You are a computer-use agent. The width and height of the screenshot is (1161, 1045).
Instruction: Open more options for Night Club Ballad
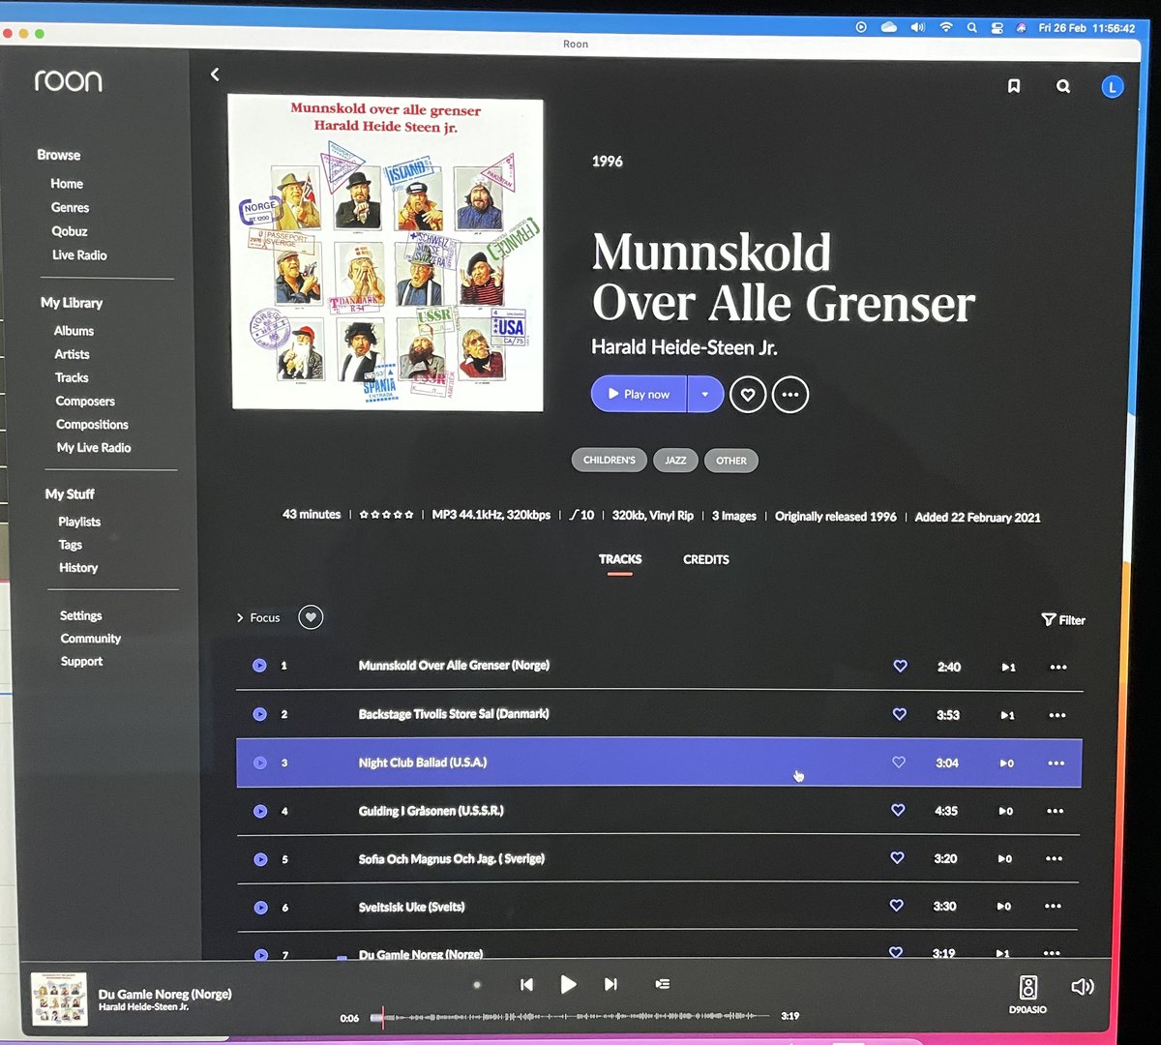[1056, 763]
